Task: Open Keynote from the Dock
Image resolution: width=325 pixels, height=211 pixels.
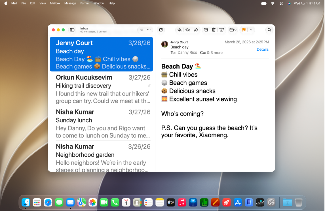Action: [193, 202]
